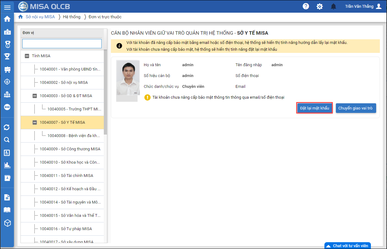387x249 pixels.
Task: Click the refresh arrows icon in the sidebar
Action: pos(7,127)
